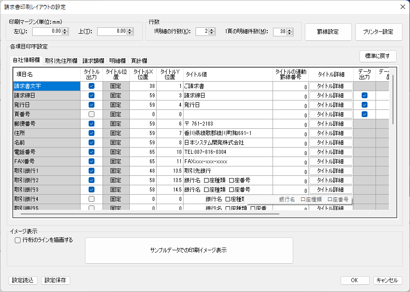Open the 罫線設定 dialog

click(x=328, y=31)
